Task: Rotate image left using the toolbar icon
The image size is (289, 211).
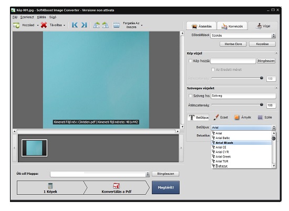Action: click(96, 25)
